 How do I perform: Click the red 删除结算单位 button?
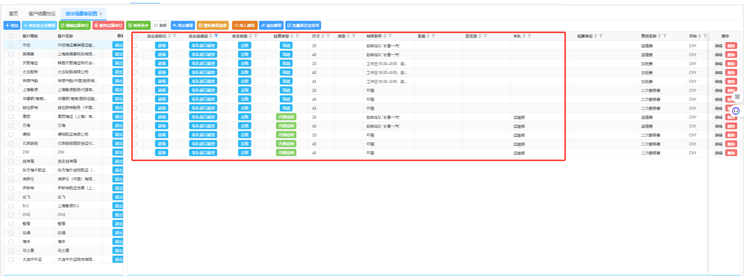[x=108, y=26]
